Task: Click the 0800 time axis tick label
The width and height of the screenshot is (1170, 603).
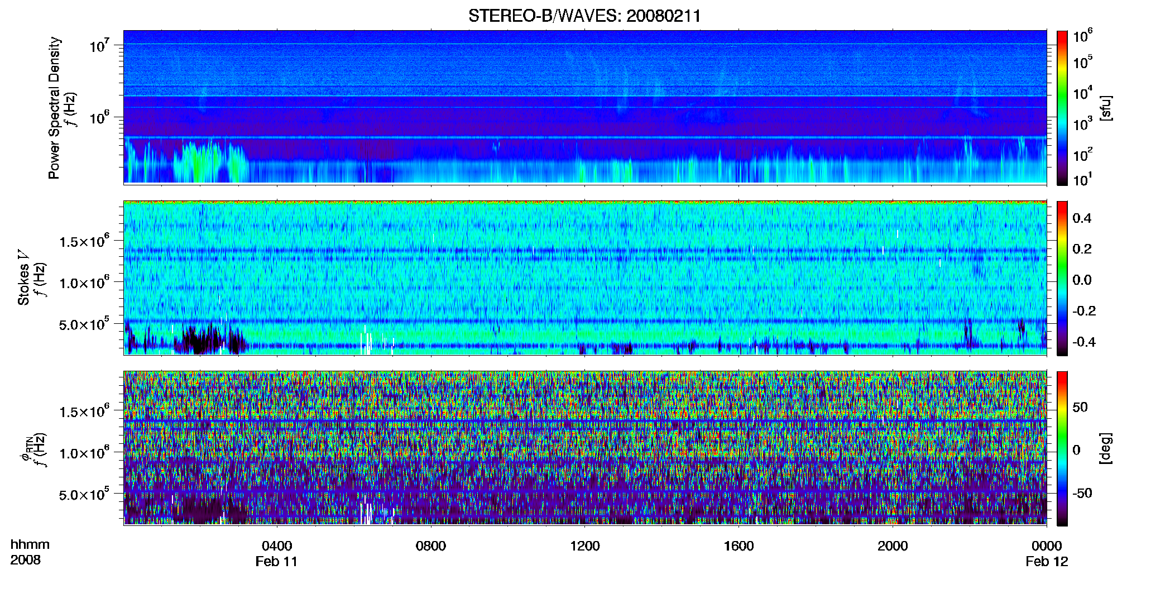Action: pos(431,546)
